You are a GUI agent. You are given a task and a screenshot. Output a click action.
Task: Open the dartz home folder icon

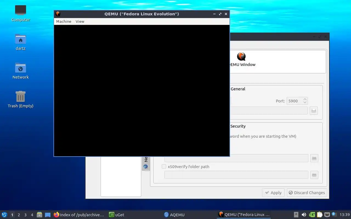click(x=21, y=42)
